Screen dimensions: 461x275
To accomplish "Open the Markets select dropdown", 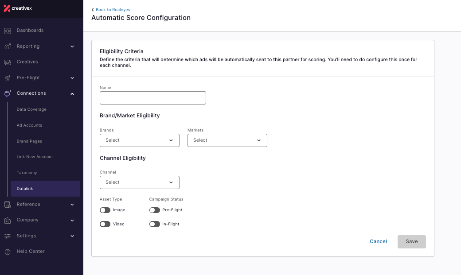I will (227, 140).
